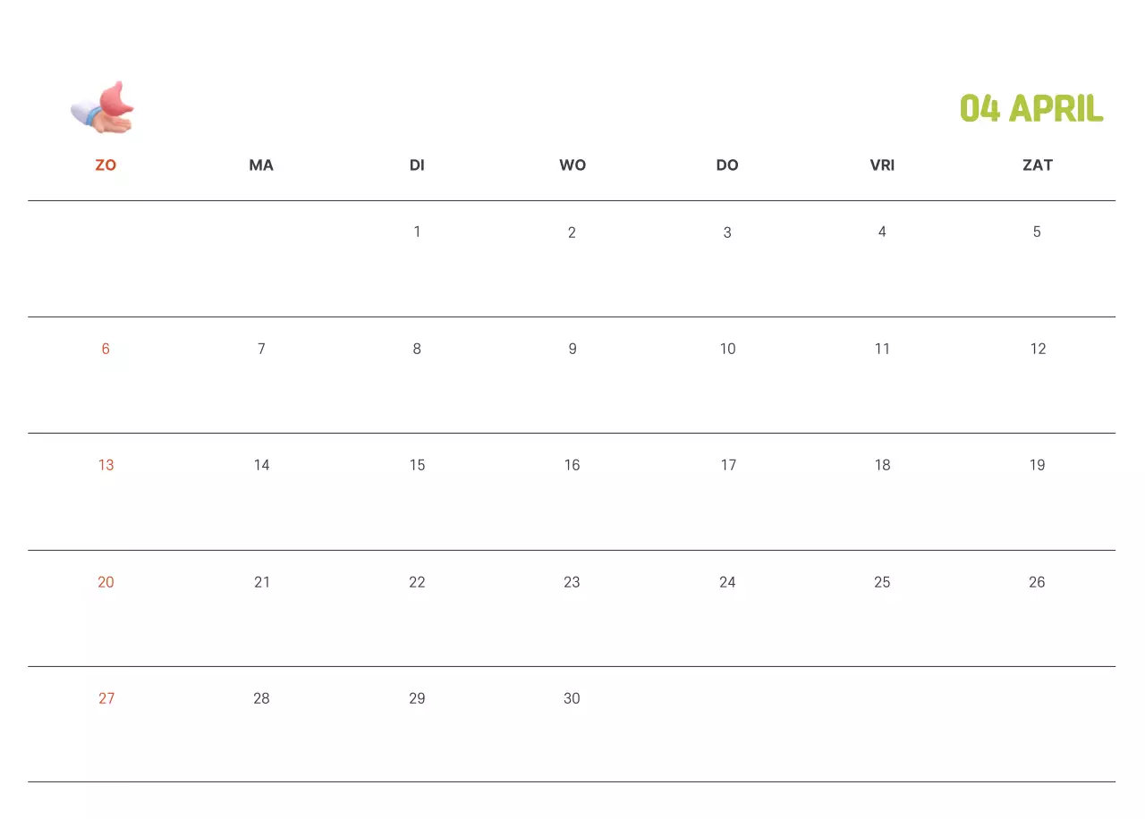This screenshot has width=1145, height=819.
Task: Choose date 29 on Tuesday
Action: click(x=417, y=698)
